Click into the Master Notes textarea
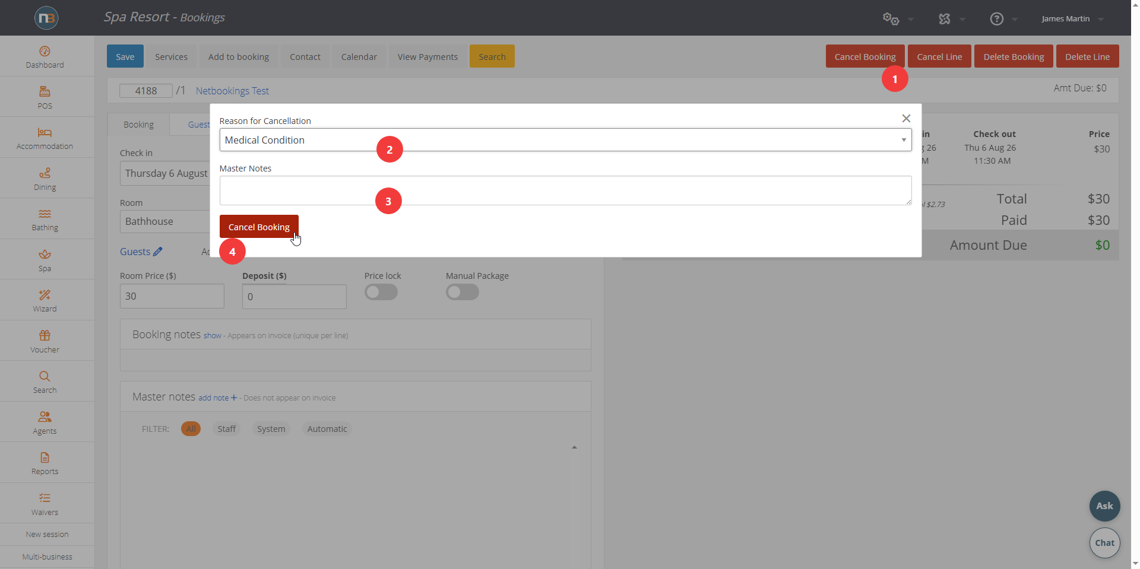The width and height of the screenshot is (1140, 569). point(565,190)
